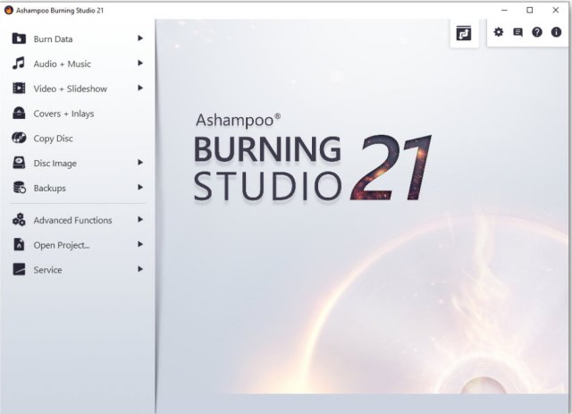Open the feedback message icon
Screen dimensions: 572x414
(517, 32)
